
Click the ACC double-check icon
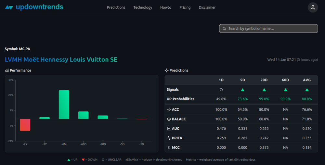(169, 109)
